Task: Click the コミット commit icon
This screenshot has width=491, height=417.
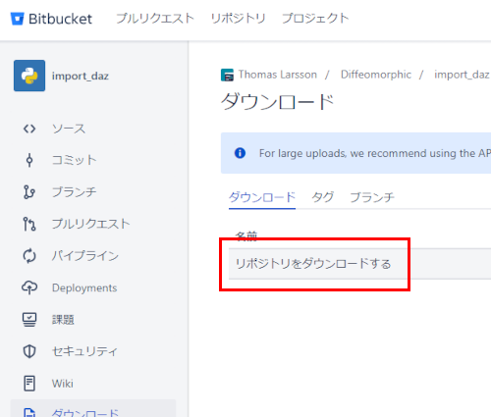Action: coord(29,160)
